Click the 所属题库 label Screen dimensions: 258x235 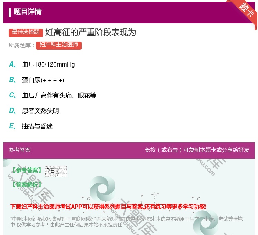21,45
